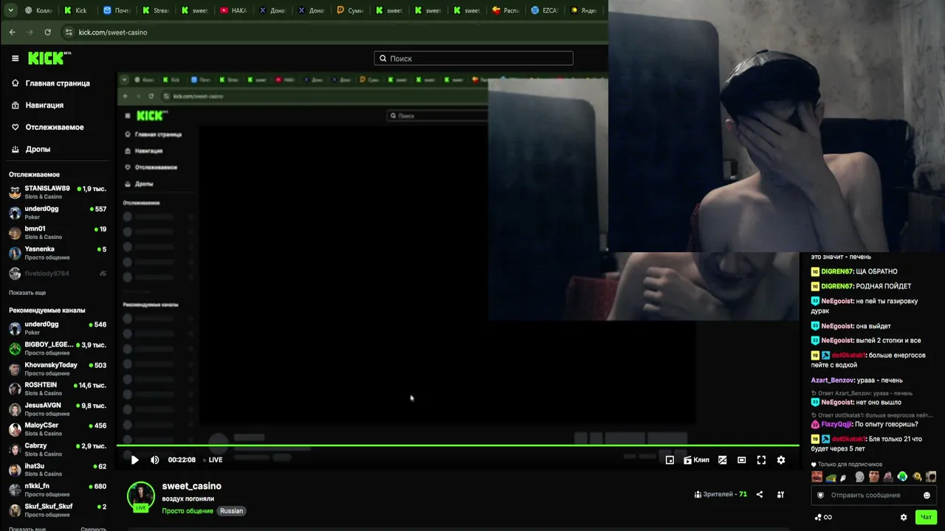945x531 pixels.
Task: Click the Поиск search field
Action: pyautogui.click(x=474, y=58)
